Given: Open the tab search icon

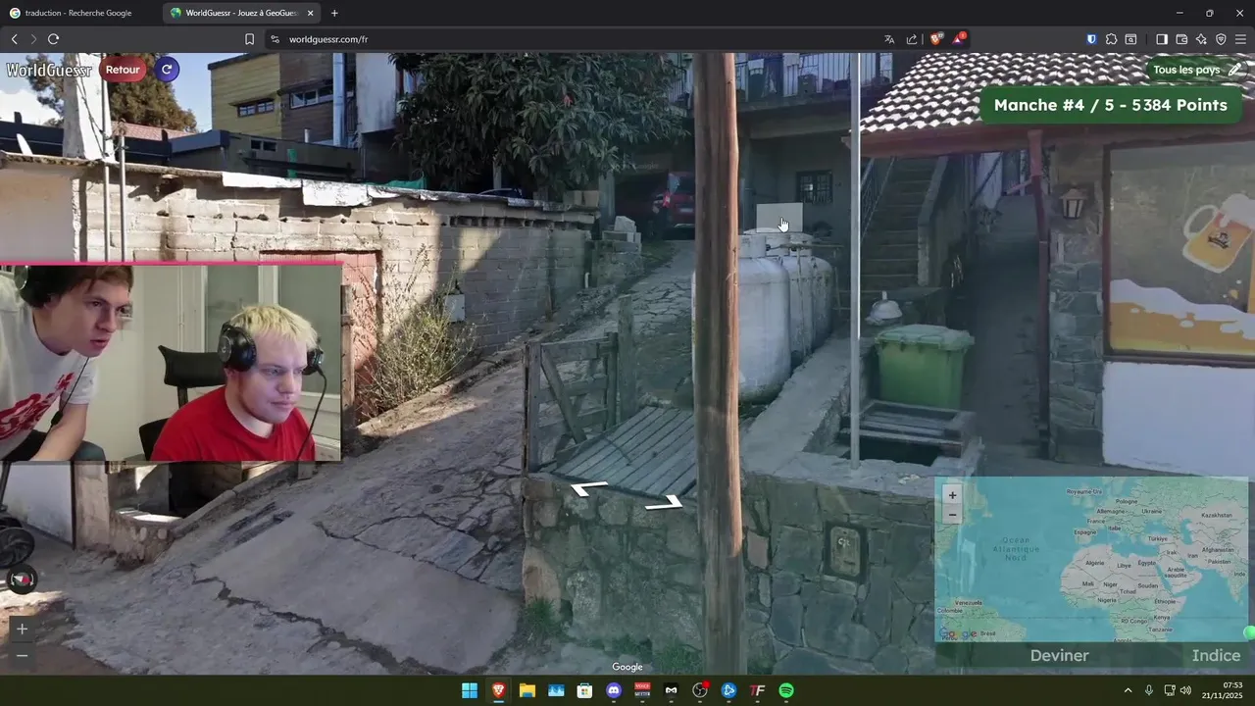Looking at the screenshot, I should [1130, 39].
